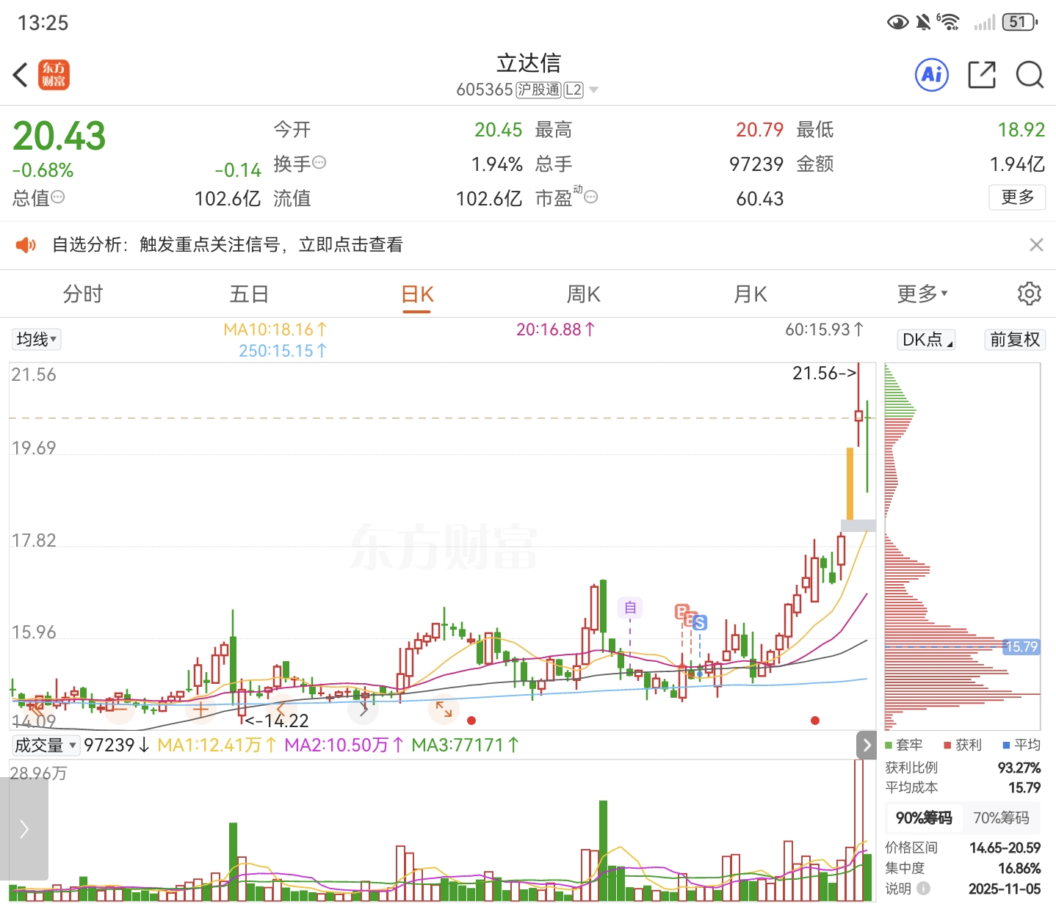Tap the 更多 quote details button

pos(1017,197)
